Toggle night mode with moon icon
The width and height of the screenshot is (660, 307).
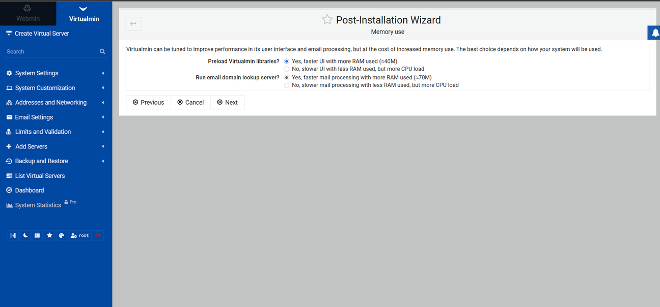point(25,236)
